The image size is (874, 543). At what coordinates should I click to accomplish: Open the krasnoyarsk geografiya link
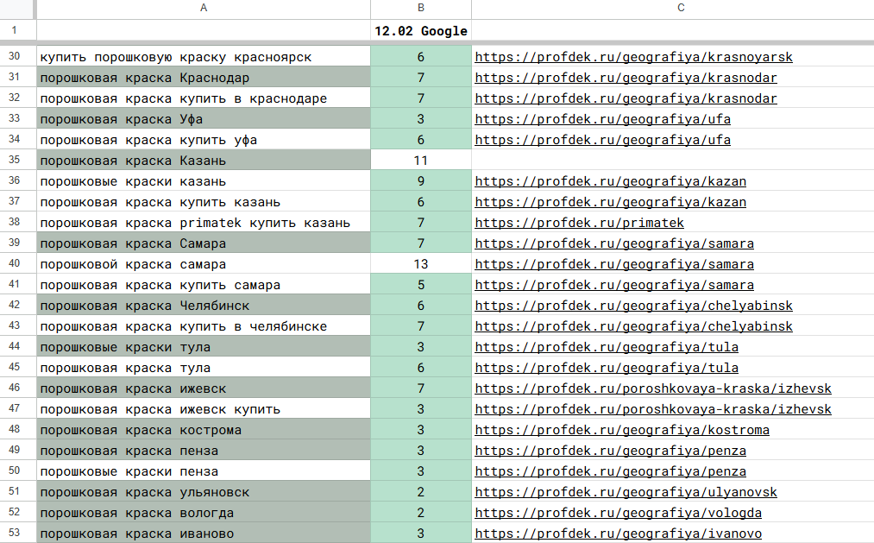[633, 57]
